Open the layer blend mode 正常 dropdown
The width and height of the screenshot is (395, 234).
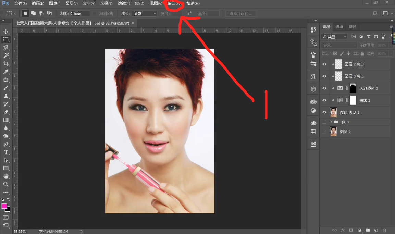[x=340, y=45]
